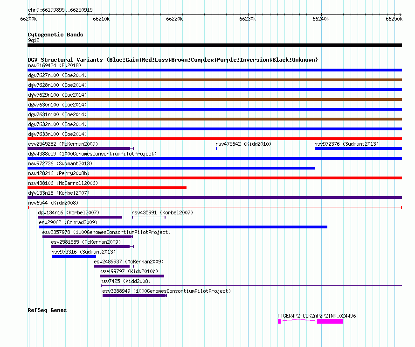415x347 pixels.
Task: Click the 66230k ruler tick label
Action: coord(248,19)
